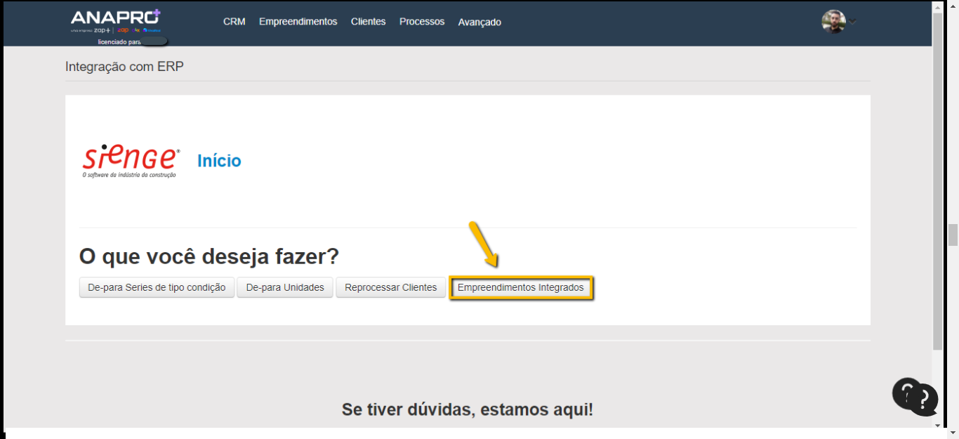Image resolution: width=959 pixels, height=439 pixels.
Task: Click the user profile avatar
Action: click(x=833, y=22)
